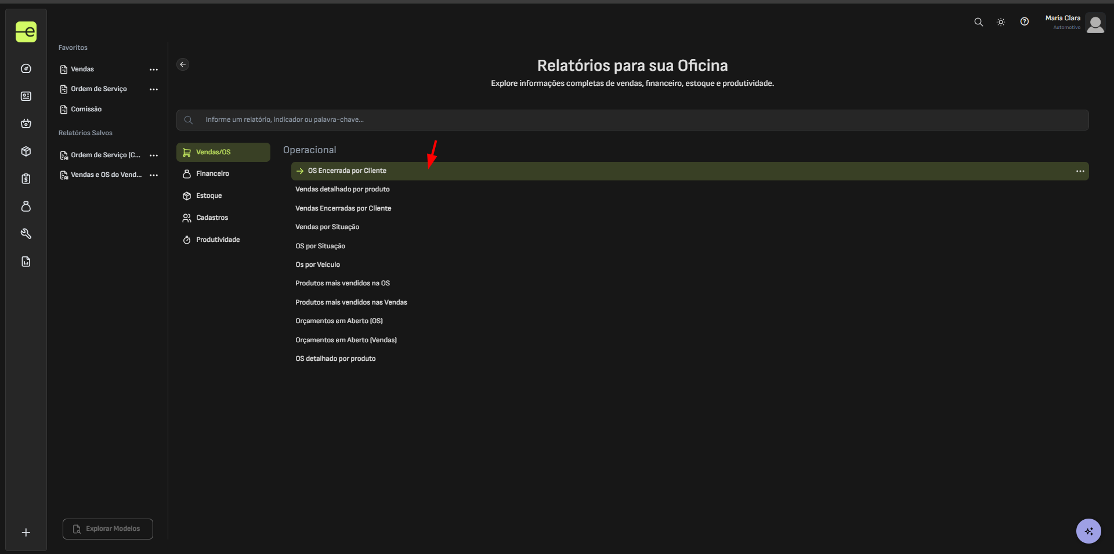Open the reports chart icon in sidebar
Viewport: 1114px width, 554px height.
point(26,262)
